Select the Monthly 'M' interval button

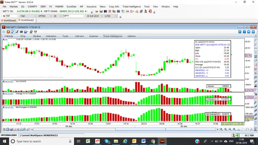point(253,32)
